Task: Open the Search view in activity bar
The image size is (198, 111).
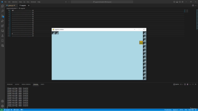Action: click(x=2, y=11)
